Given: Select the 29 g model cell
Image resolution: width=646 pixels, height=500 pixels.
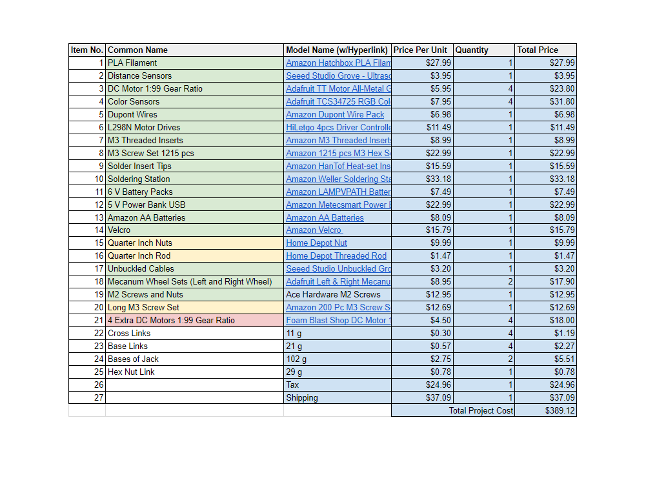Looking at the screenshot, I should pos(338,372).
